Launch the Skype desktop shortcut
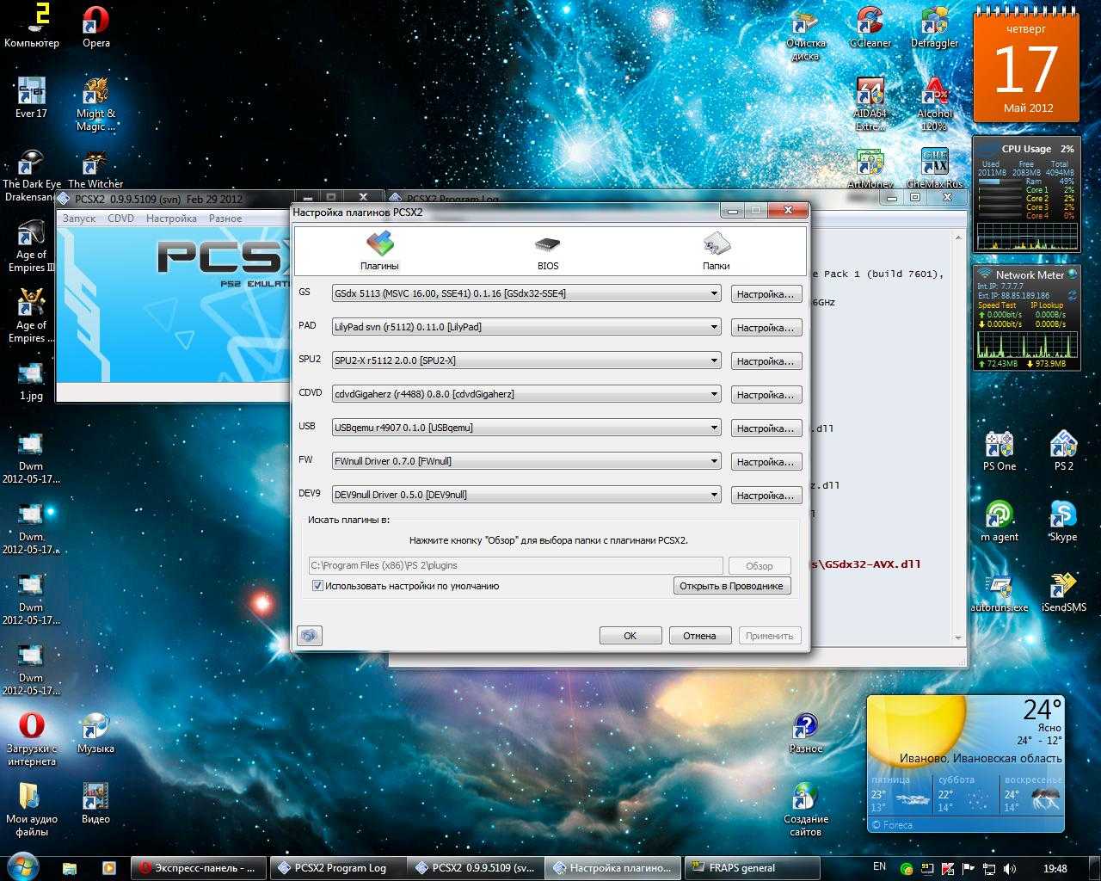Viewport: 1101px width, 881px height. 1063,521
